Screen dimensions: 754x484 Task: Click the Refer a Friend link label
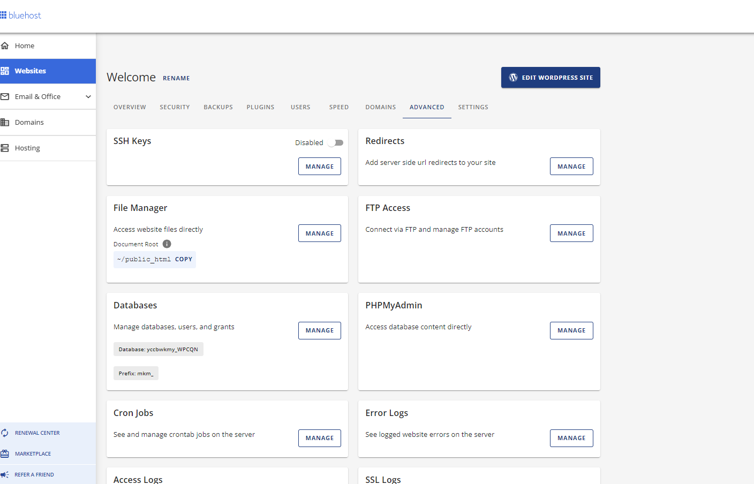point(34,474)
